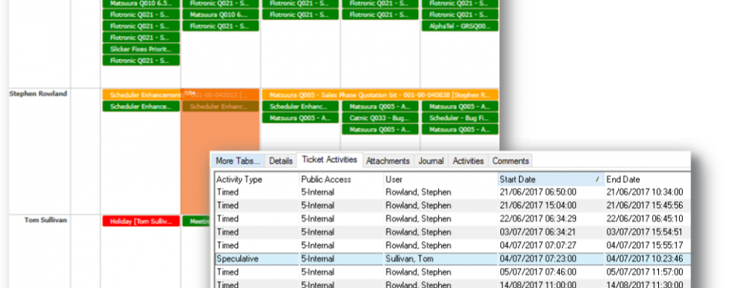Select start date 04/07/2017 07:07:27
The height and width of the screenshot is (288, 739).
537,246
